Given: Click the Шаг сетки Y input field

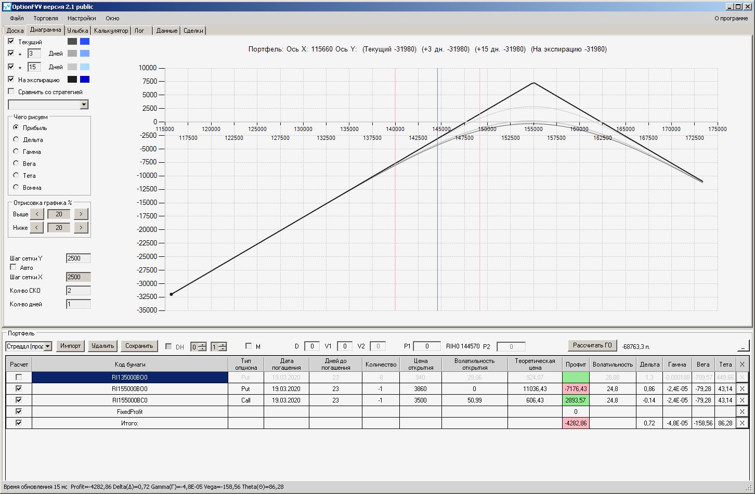Looking at the screenshot, I should (x=79, y=258).
